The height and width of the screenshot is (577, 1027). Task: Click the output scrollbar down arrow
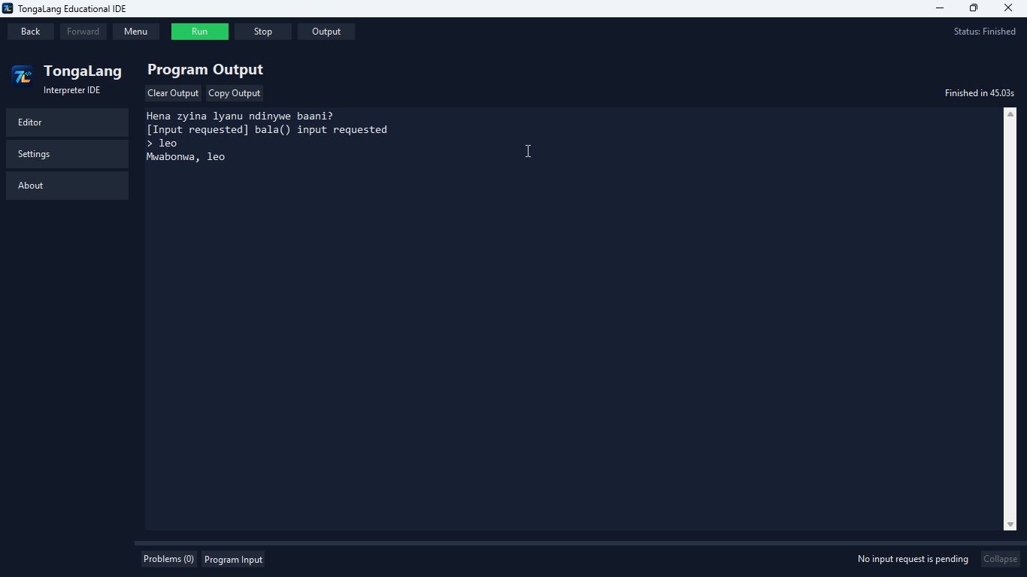click(1010, 524)
